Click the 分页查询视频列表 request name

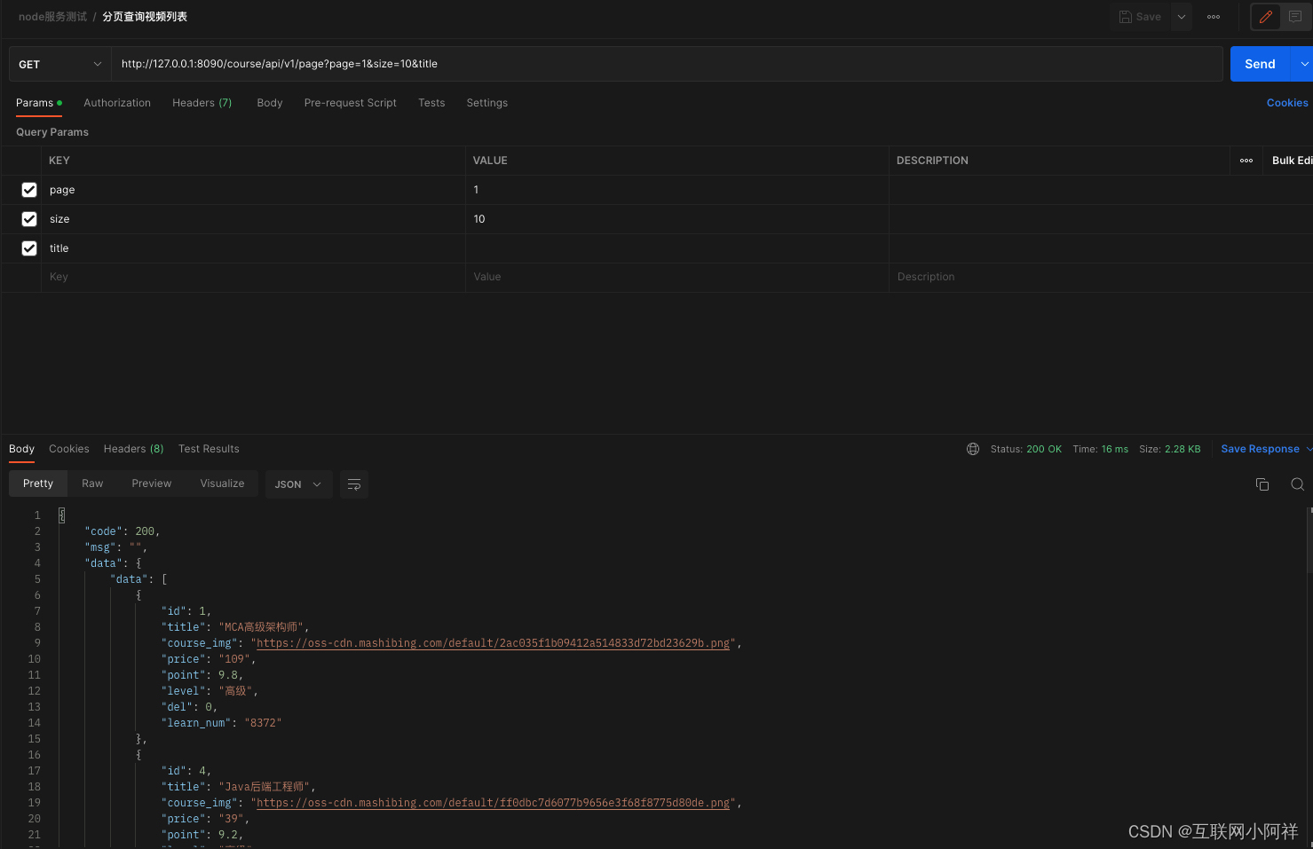click(x=145, y=17)
